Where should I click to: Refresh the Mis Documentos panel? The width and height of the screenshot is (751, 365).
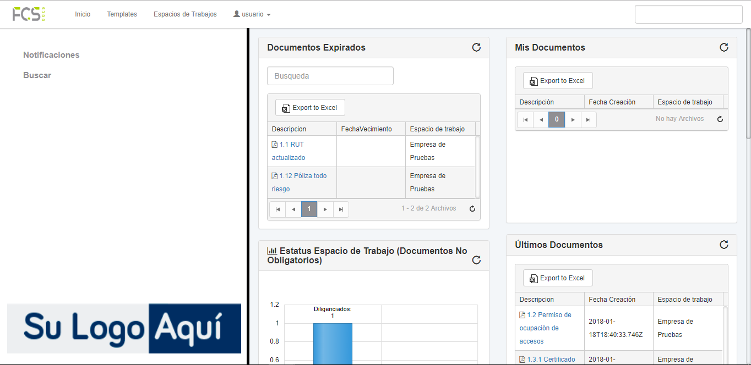pyautogui.click(x=724, y=47)
